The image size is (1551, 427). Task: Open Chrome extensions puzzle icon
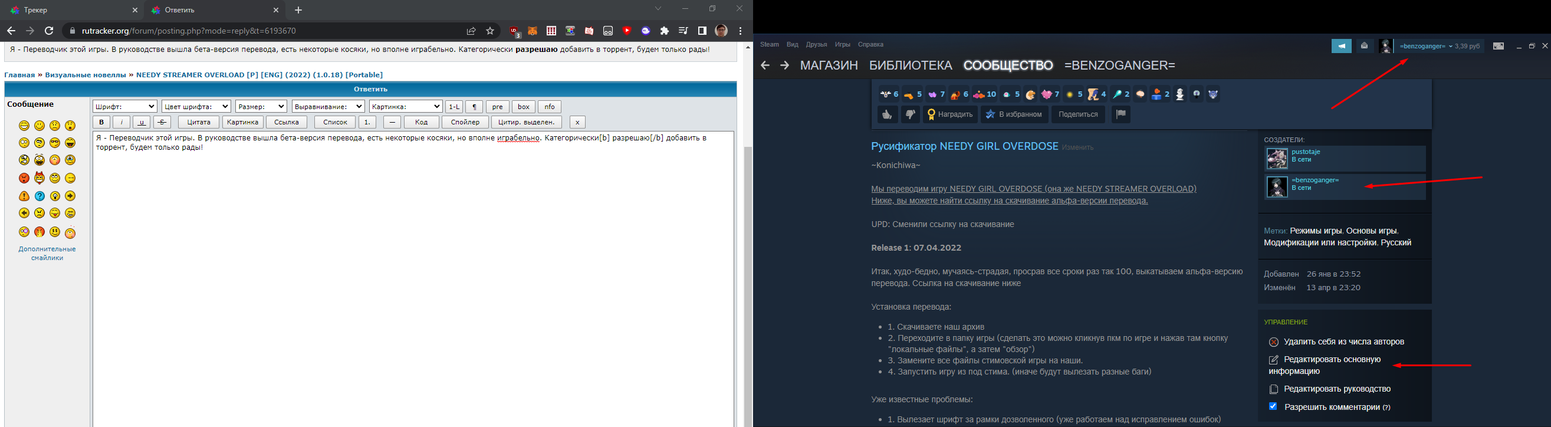665,31
